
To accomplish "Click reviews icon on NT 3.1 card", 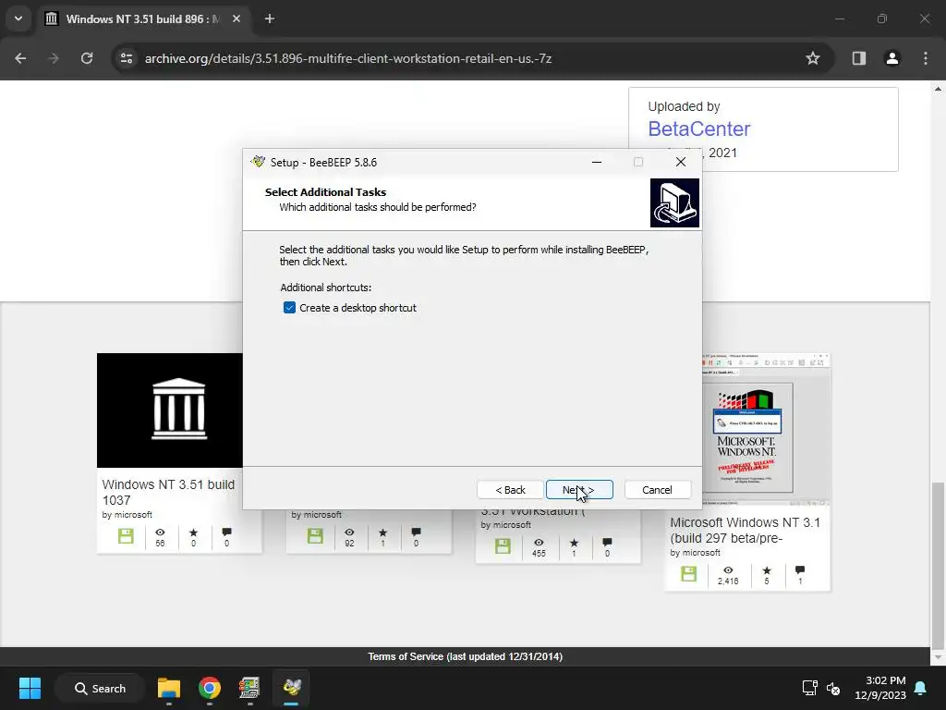I will 800,569.
